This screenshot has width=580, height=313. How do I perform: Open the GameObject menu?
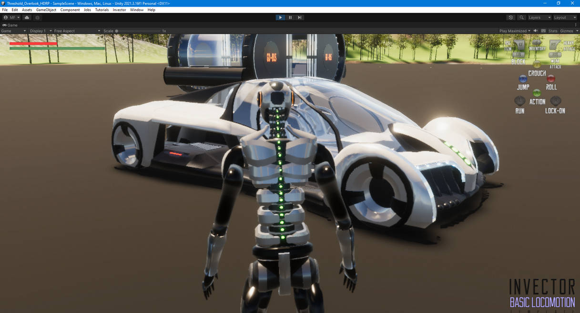[x=45, y=10]
